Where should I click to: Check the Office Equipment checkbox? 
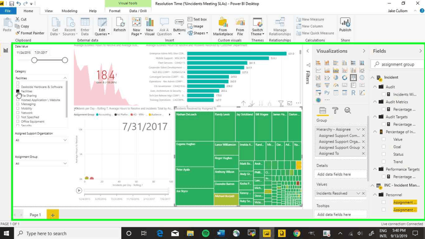point(18,122)
